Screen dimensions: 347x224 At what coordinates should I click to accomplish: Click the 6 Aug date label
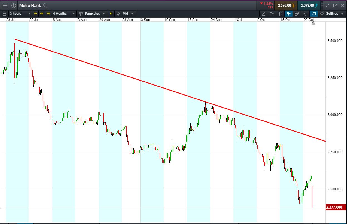pyautogui.click(x=57, y=20)
